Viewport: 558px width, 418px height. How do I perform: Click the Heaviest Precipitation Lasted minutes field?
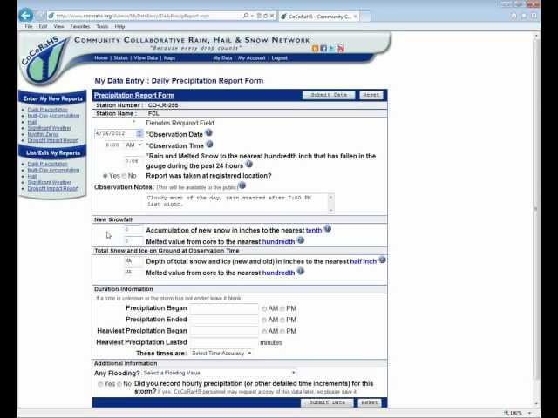point(224,342)
